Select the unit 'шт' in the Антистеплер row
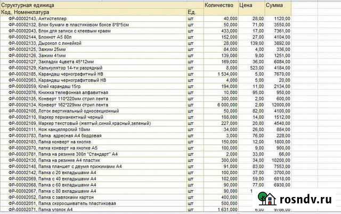The height and width of the screenshot is (214, 341). (191, 18)
